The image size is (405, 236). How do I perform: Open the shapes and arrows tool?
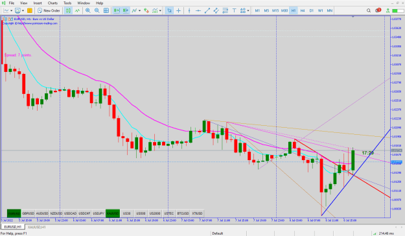(x=243, y=10)
